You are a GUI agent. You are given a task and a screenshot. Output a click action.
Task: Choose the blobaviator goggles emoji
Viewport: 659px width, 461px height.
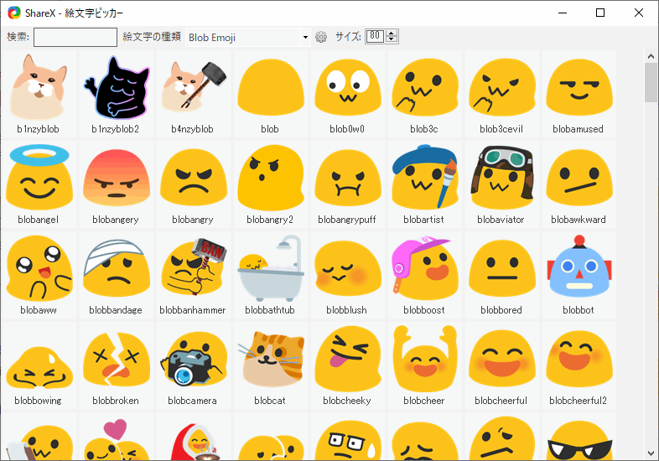pos(502,184)
